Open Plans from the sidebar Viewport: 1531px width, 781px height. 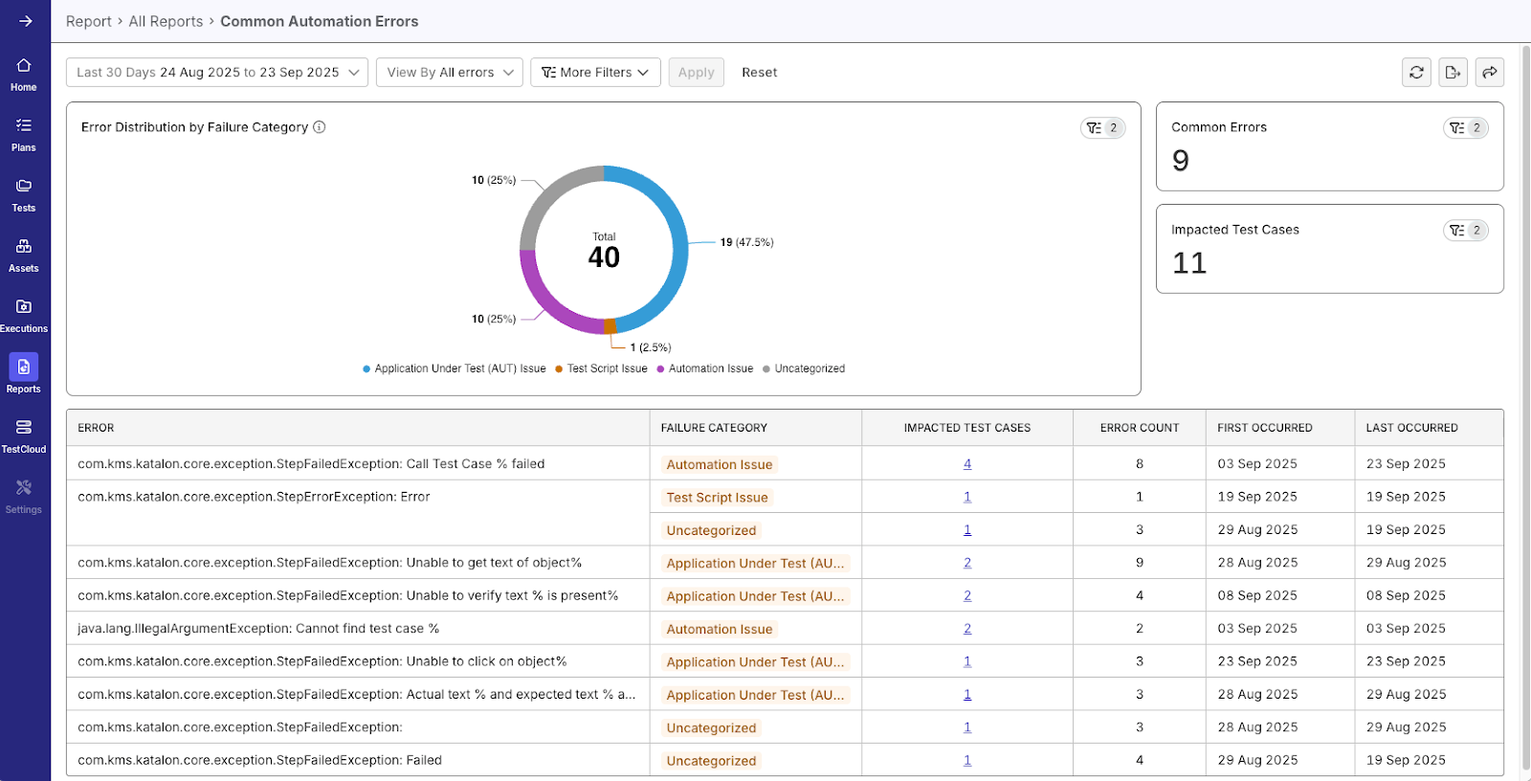coord(24,135)
